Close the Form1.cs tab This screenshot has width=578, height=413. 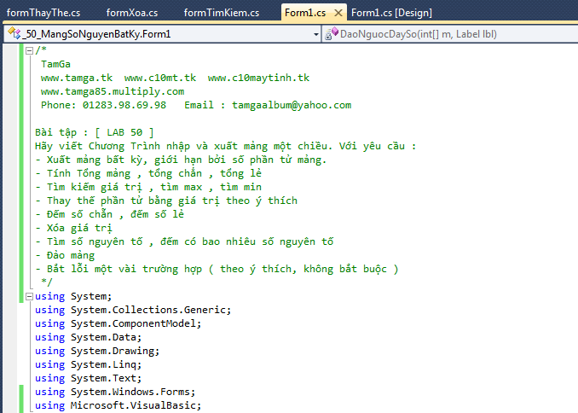[x=338, y=14]
